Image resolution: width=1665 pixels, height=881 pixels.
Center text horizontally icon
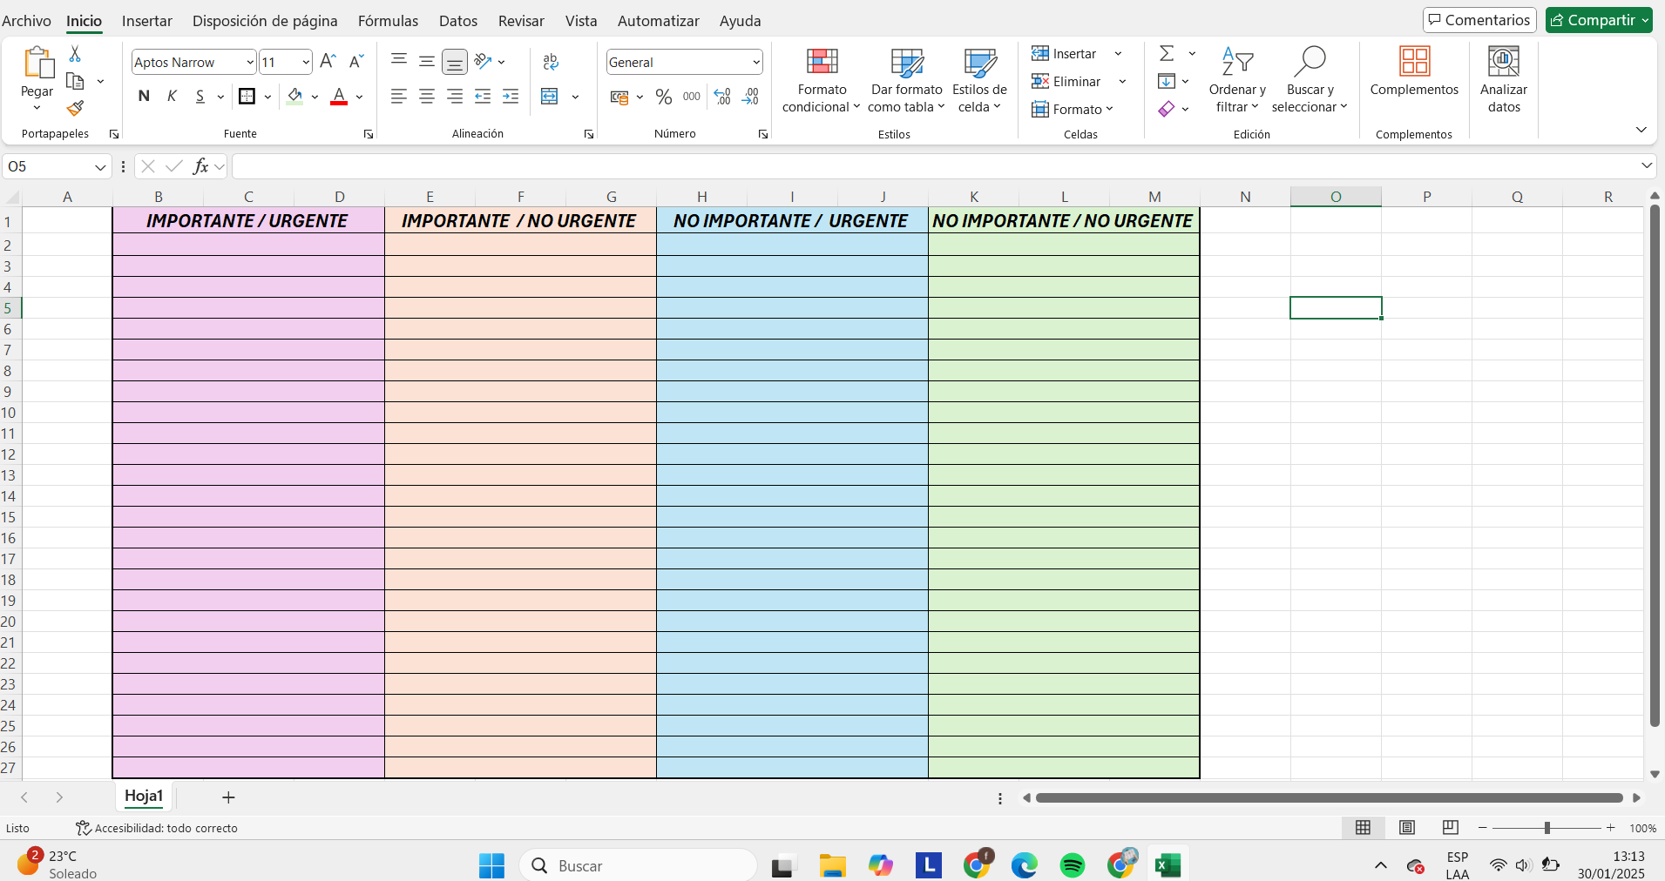tap(427, 96)
